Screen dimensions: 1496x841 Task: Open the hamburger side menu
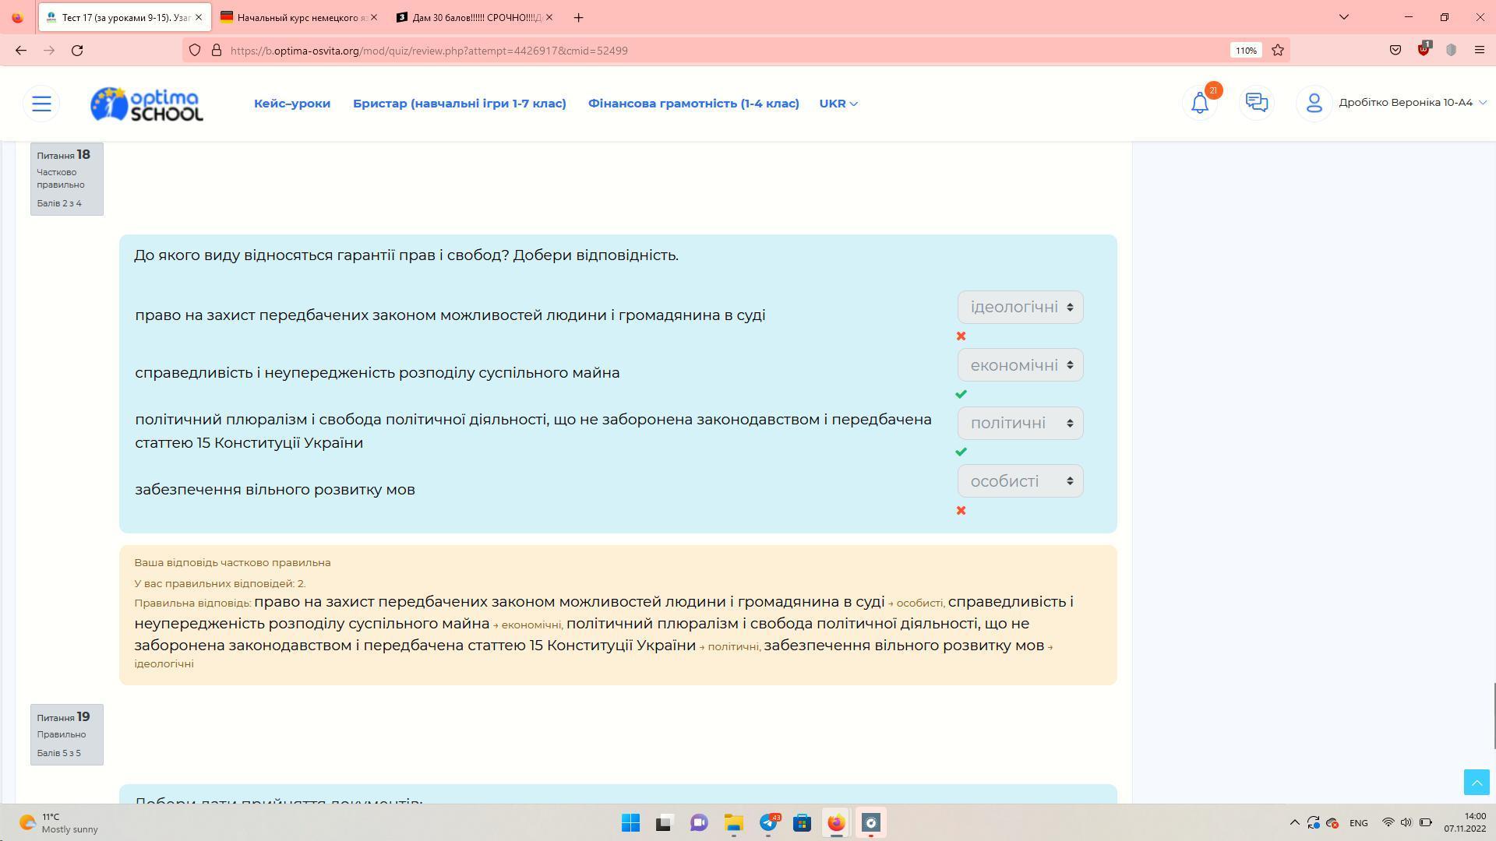[x=41, y=103]
